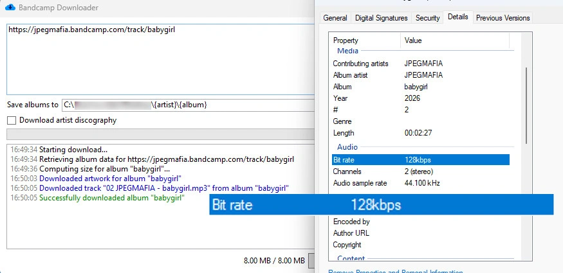Open the Digital Signatures tab
This screenshot has height=273, width=563.
click(382, 18)
